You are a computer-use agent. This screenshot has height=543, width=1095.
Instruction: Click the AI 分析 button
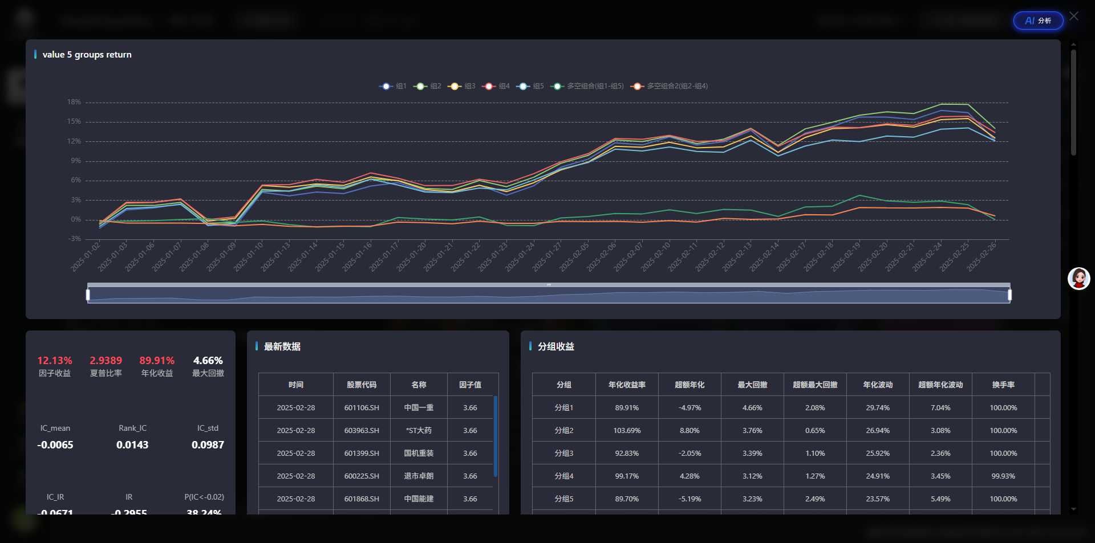pyautogui.click(x=1037, y=21)
